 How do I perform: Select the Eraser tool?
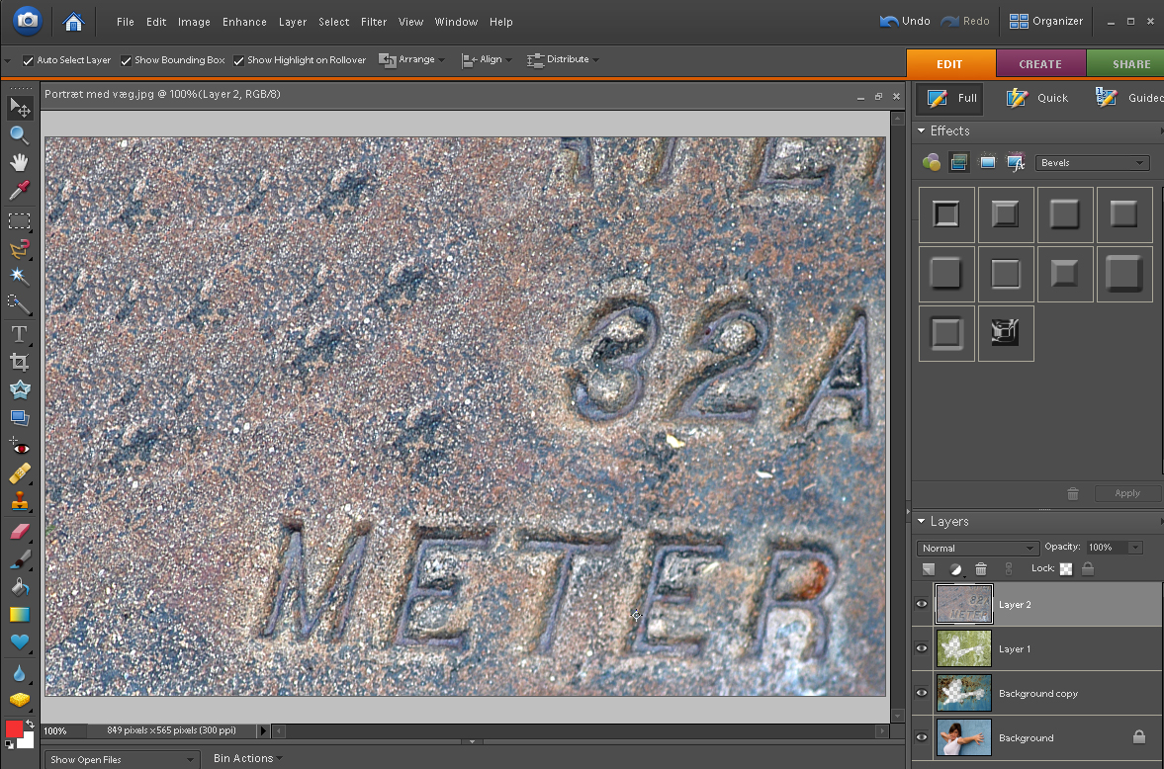[x=19, y=532]
